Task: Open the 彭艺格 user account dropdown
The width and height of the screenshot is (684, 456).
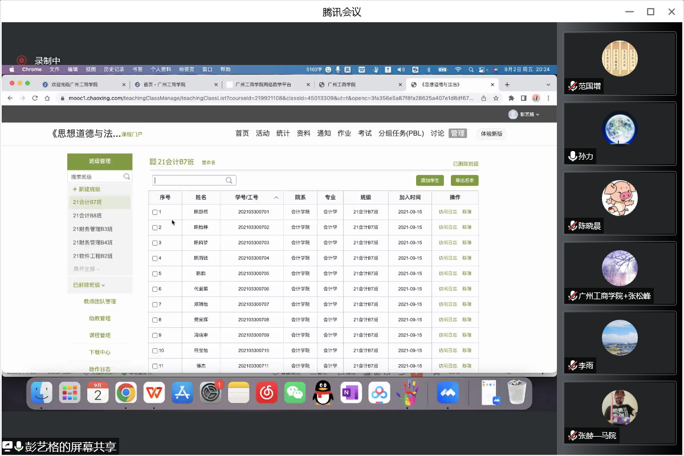Action: pos(524,115)
